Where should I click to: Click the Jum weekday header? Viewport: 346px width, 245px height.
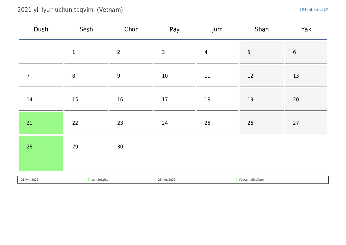point(217,29)
